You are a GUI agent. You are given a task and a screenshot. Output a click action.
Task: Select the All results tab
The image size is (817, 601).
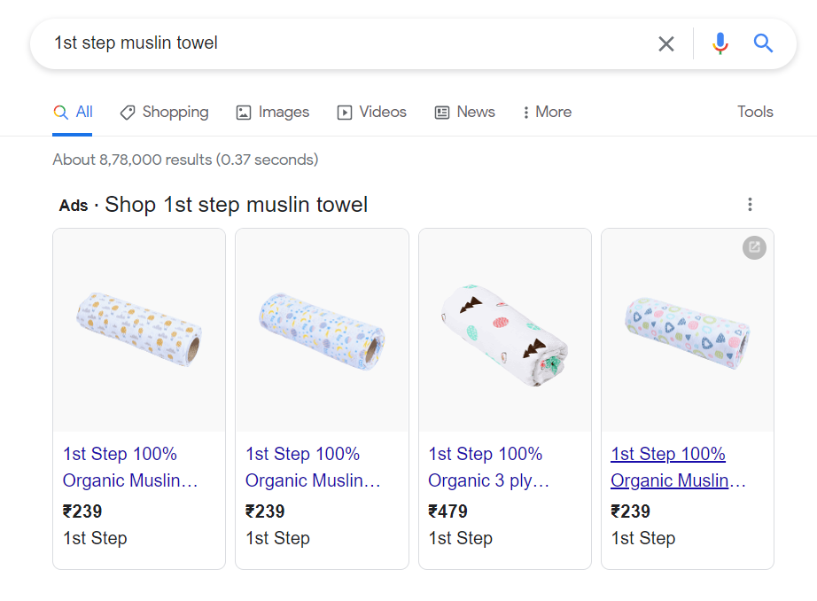73,112
